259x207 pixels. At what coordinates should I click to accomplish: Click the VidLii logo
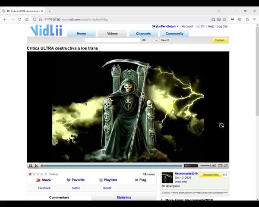tap(46, 30)
